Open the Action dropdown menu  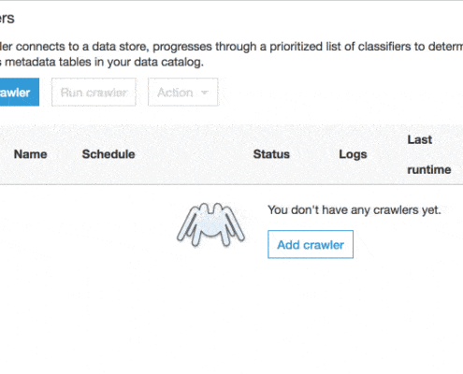click(182, 93)
